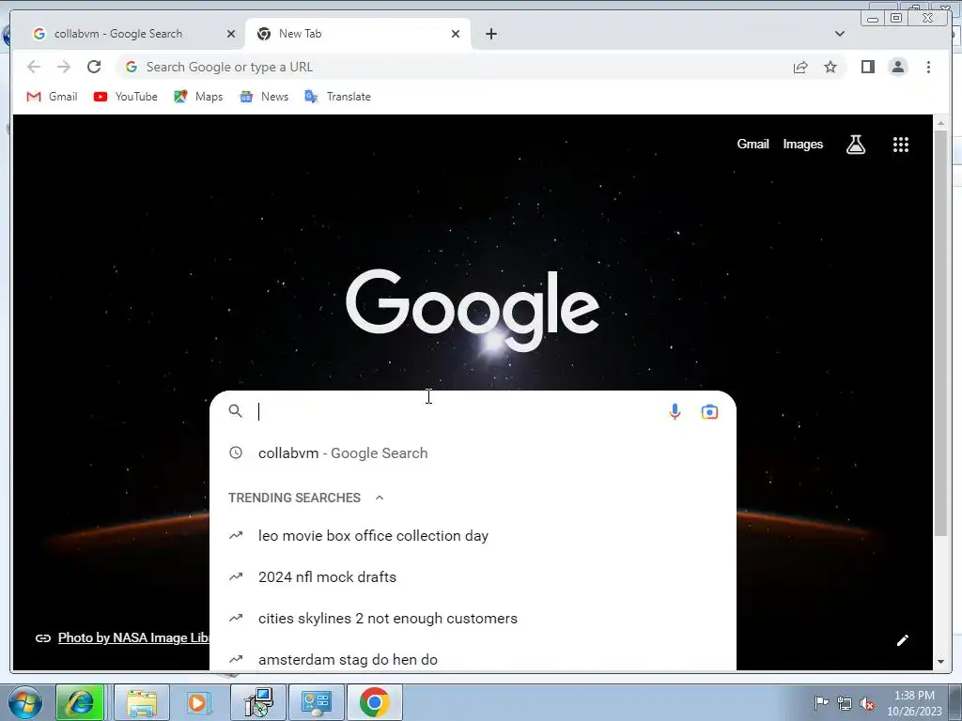The image size is (962, 721).
Task: Close the New Tab tab
Action: tap(456, 34)
